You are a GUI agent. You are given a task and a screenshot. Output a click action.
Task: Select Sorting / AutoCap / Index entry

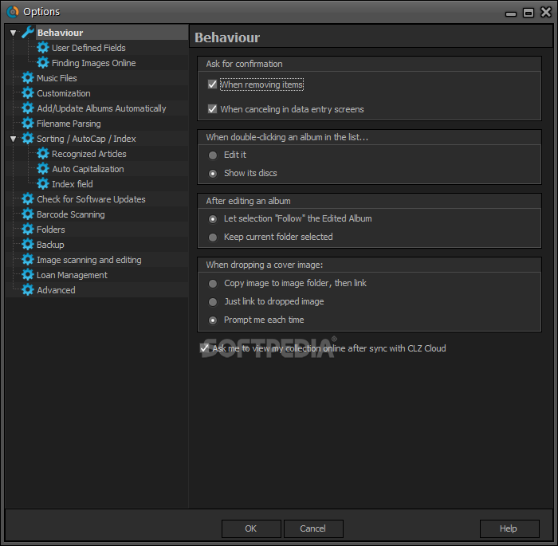(x=86, y=139)
